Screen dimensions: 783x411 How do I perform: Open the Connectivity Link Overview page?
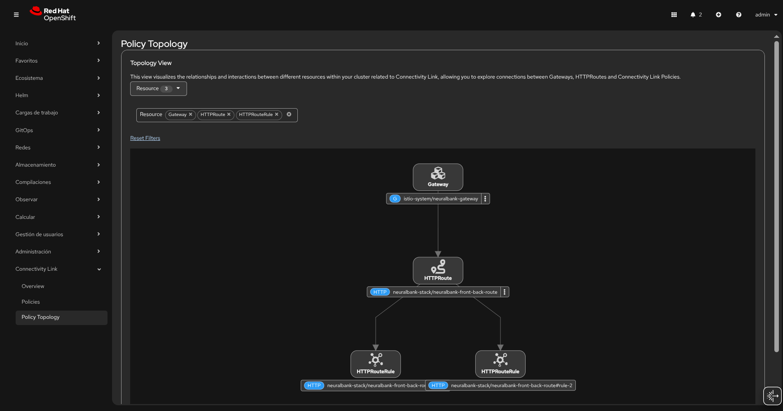coord(33,286)
